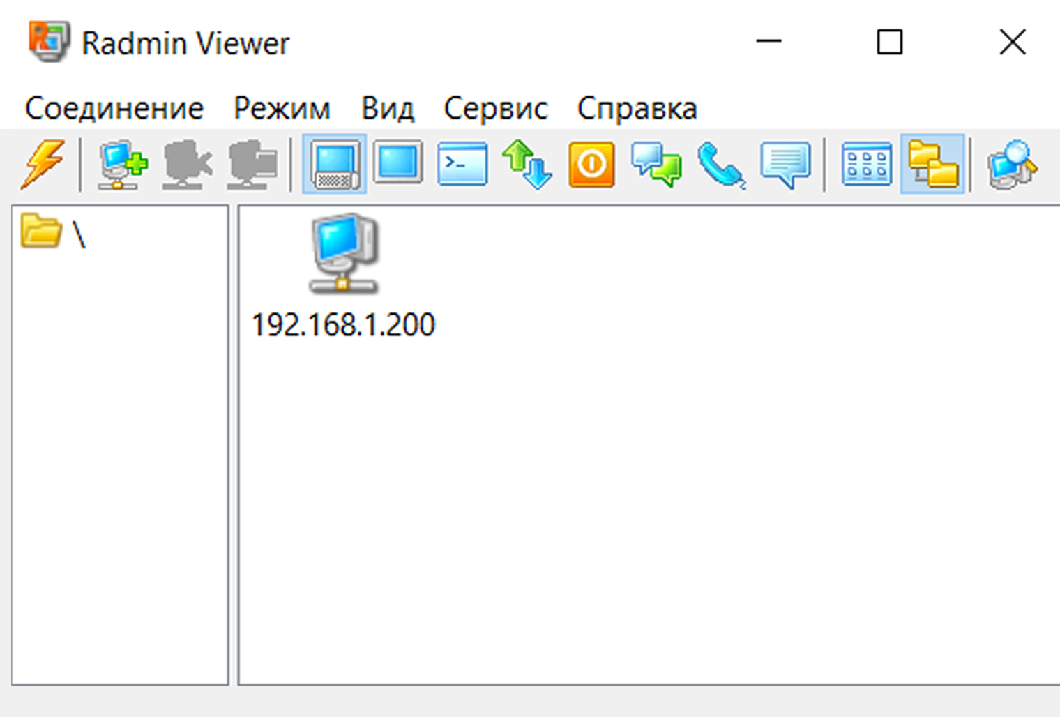Maximize the Radmin Viewer window

click(x=890, y=42)
